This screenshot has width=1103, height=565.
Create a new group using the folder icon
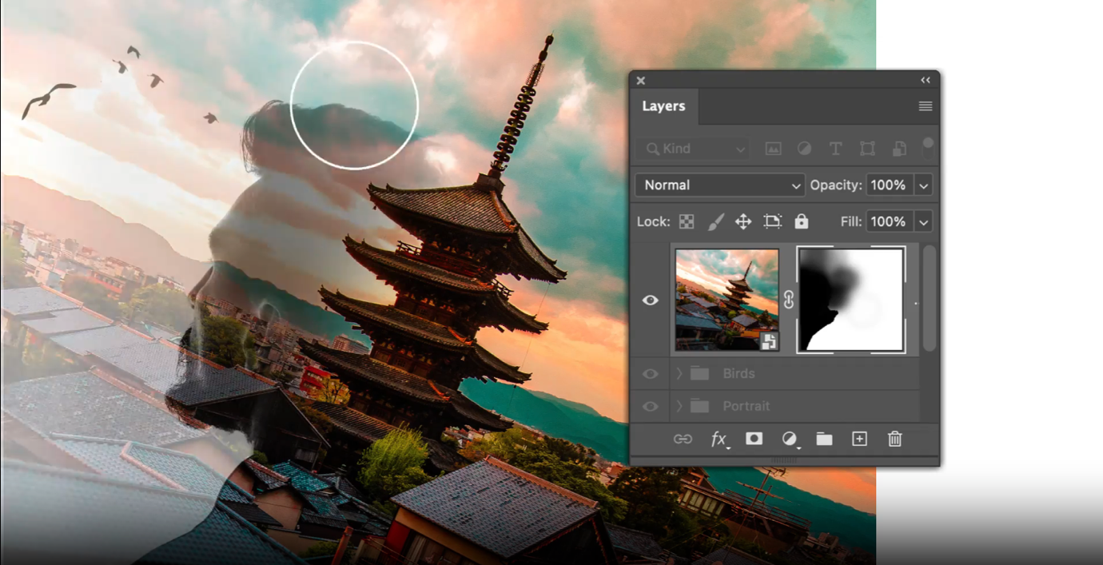point(824,439)
